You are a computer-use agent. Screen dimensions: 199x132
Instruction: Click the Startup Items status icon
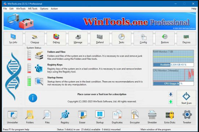[x=39, y=81]
